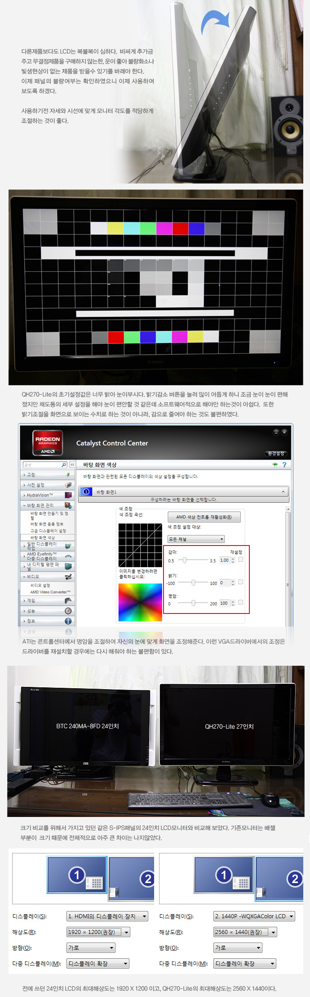Screen dimensions: 310x997
Task: Collapse the 비디오 category
Action: (x=24, y=577)
